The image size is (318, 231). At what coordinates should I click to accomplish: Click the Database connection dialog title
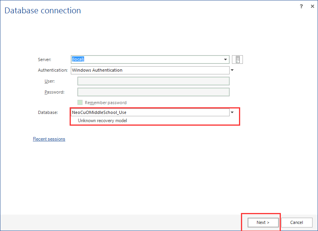tap(42, 11)
